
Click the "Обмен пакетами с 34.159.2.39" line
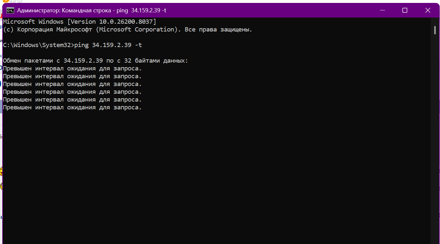[x=95, y=61]
